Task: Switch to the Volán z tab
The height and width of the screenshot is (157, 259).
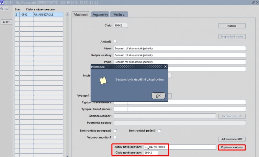Action: (119, 15)
